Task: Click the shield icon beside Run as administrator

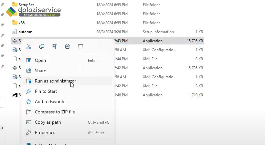Action: 29,81
